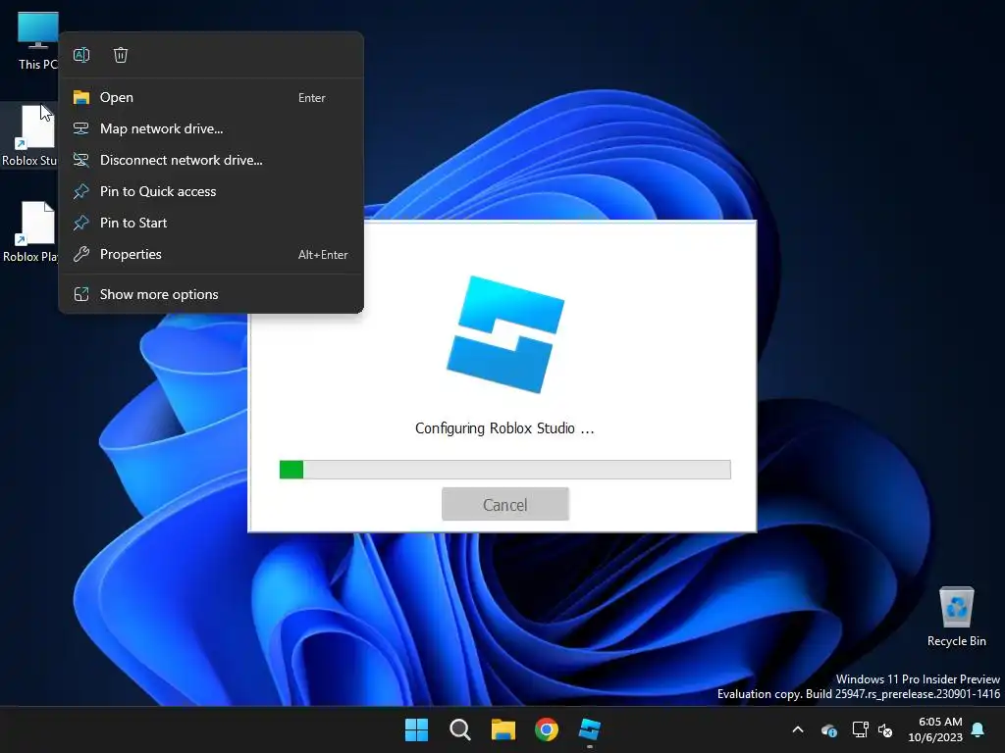Open File Explorer from the taskbar
The width and height of the screenshot is (1005, 753).
pyautogui.click(x=503, y=729)
